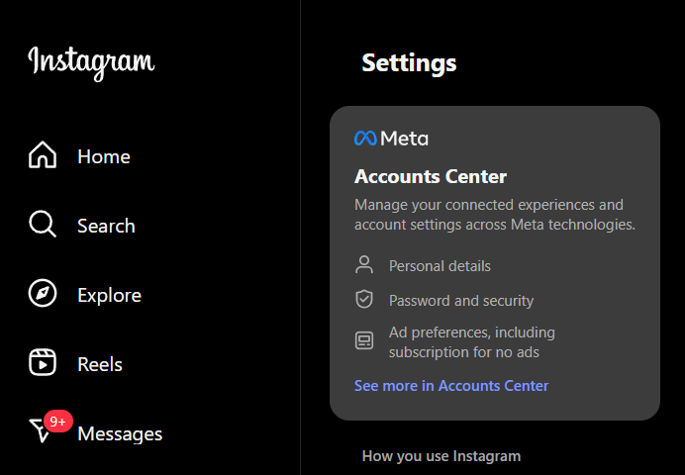Open the Messages label in sidebar
Screen dimensions: 685x475
pyautogui.click(x=120, y=433)
